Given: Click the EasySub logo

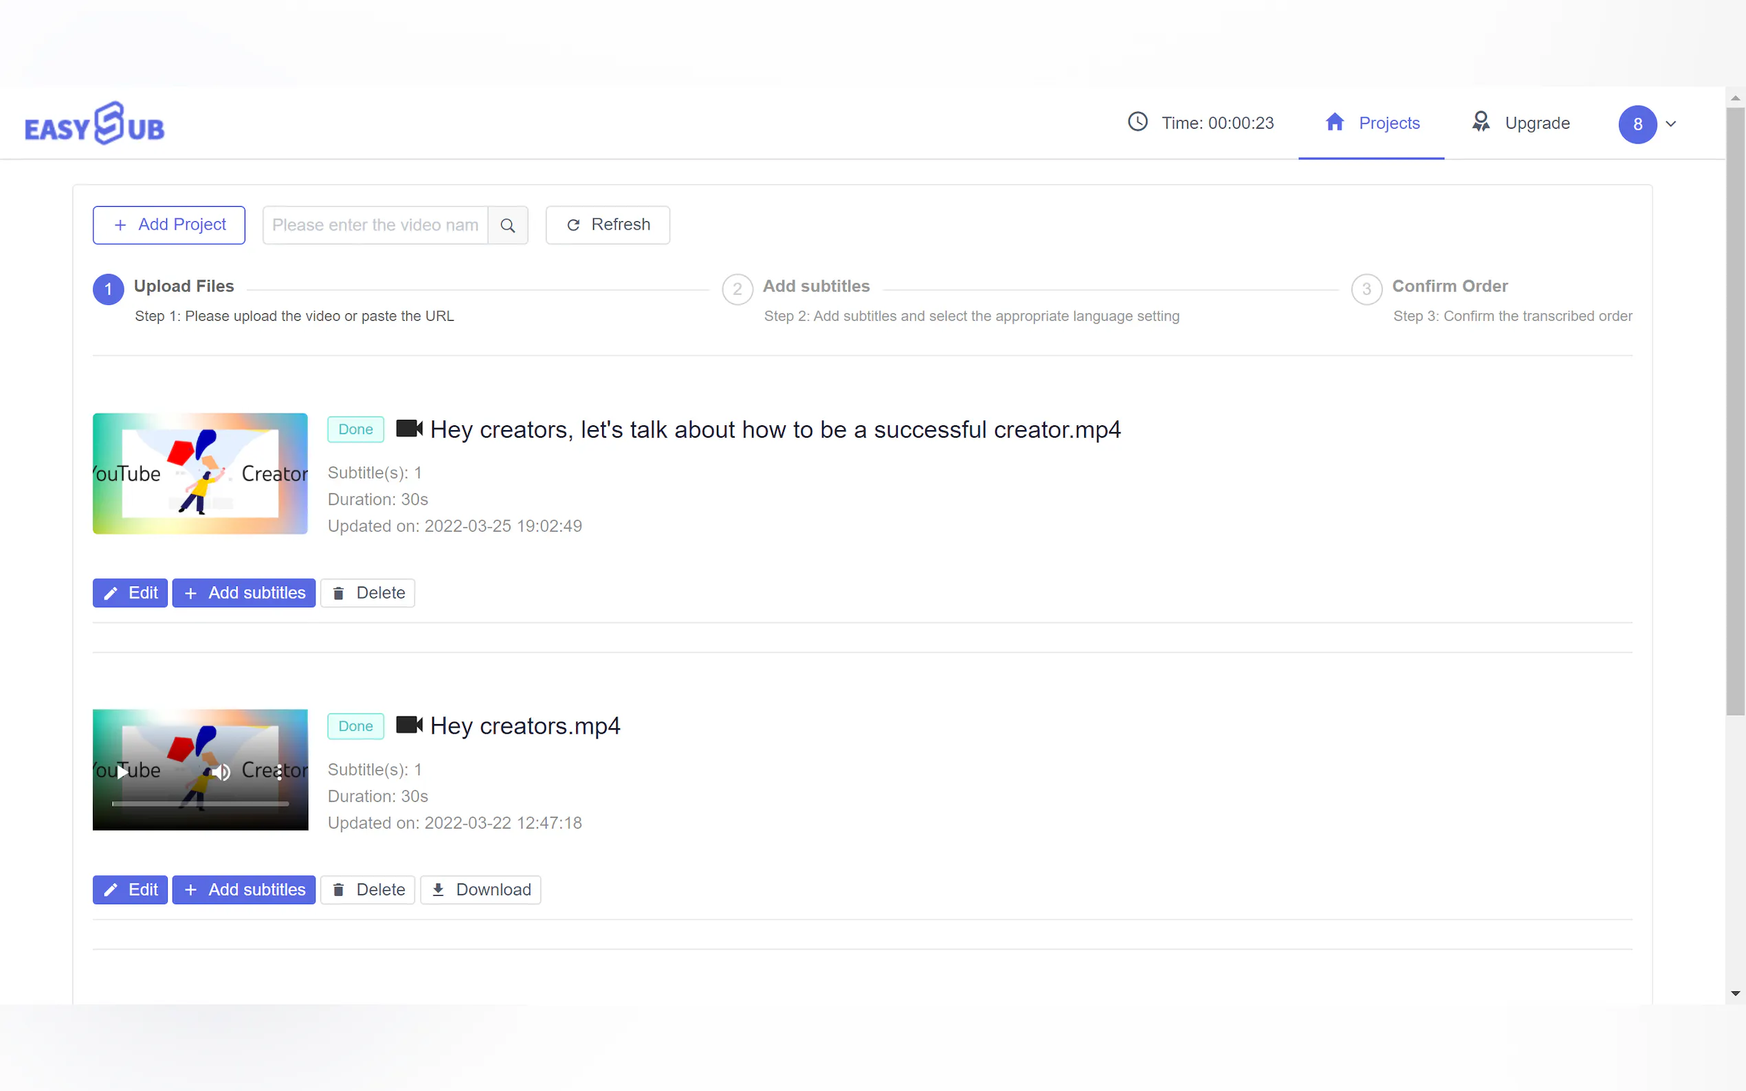Looking at the screenshot, I should point(95,124).
